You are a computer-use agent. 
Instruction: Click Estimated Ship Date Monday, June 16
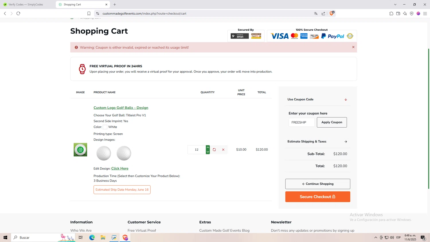pos(122,190)
